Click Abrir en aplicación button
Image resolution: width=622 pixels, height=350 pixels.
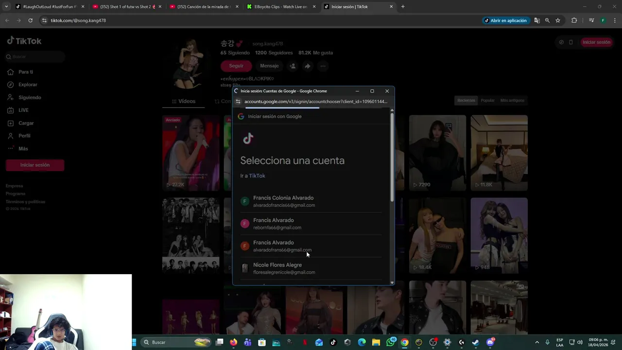(505, 20)
